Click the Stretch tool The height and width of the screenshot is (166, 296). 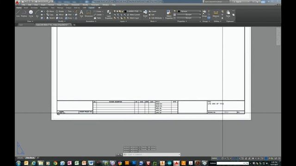(x=50, y=18)
